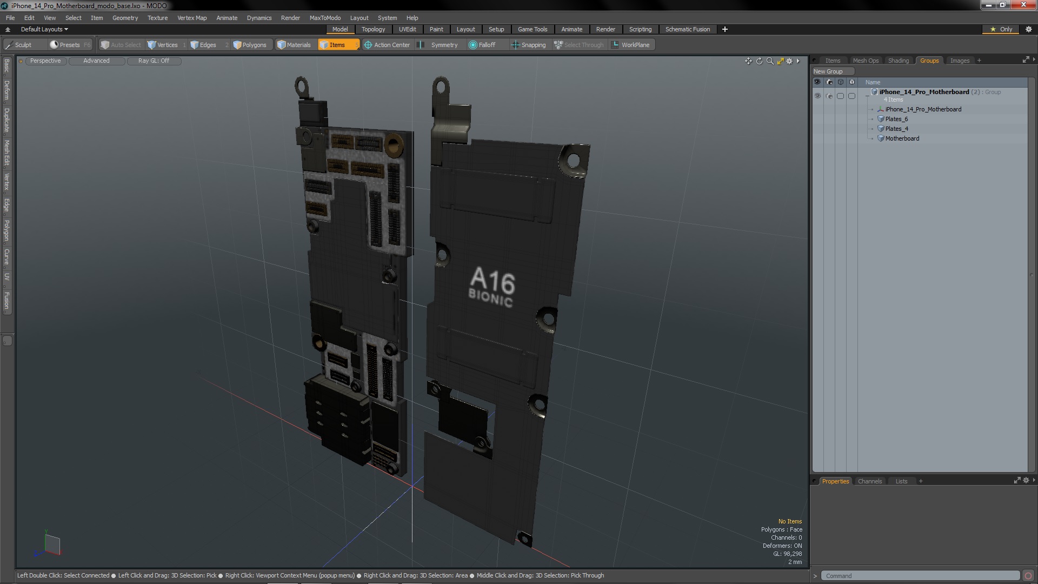Open the Advanced shading style dropdown

96,61
